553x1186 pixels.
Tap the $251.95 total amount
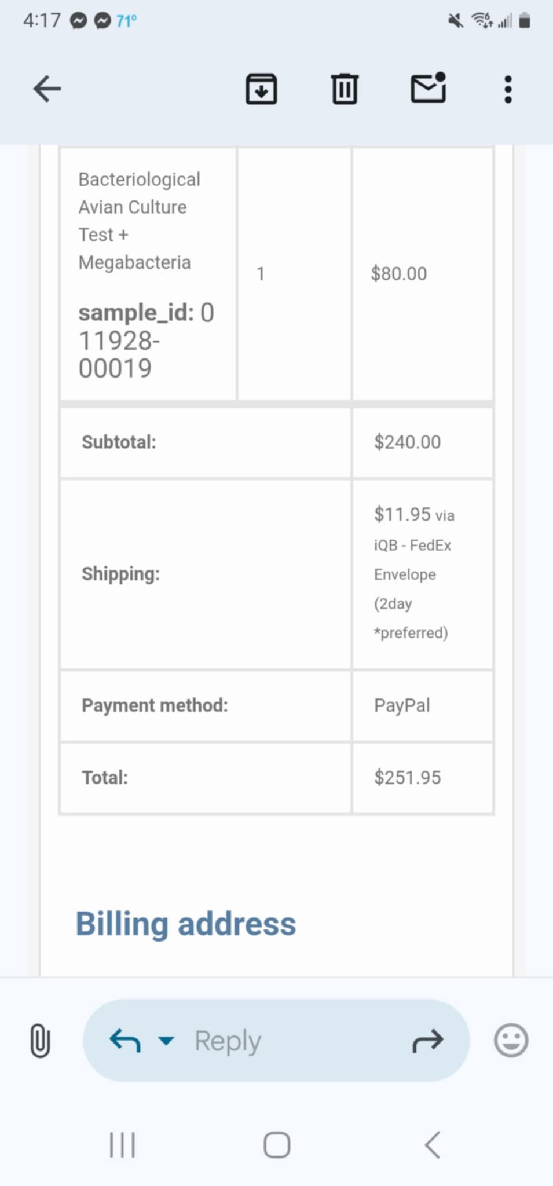click(x=408, y=777)
